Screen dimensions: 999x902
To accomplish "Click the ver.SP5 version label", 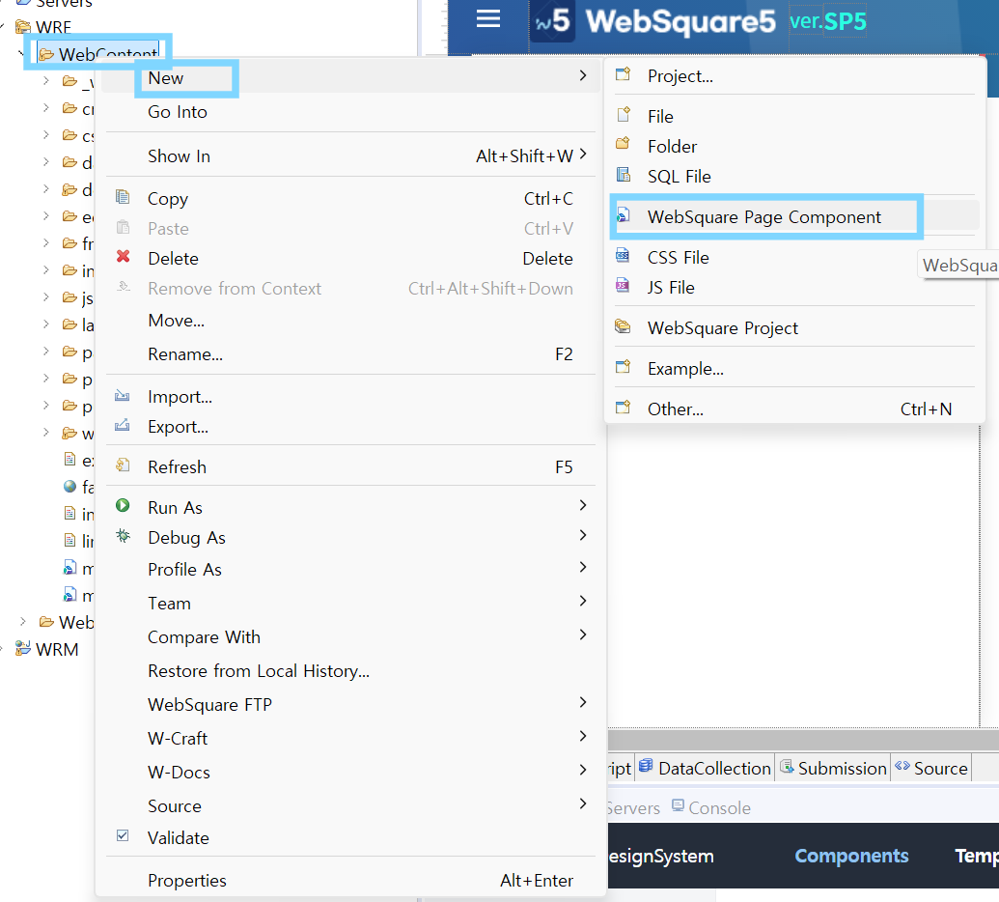I will coord(827,21).
